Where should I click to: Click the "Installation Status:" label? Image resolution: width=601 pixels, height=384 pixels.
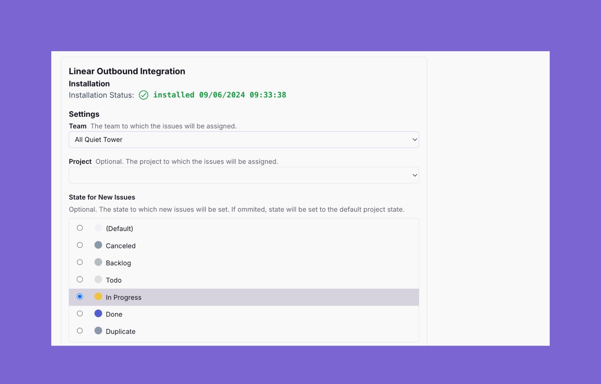pos(101,95)
